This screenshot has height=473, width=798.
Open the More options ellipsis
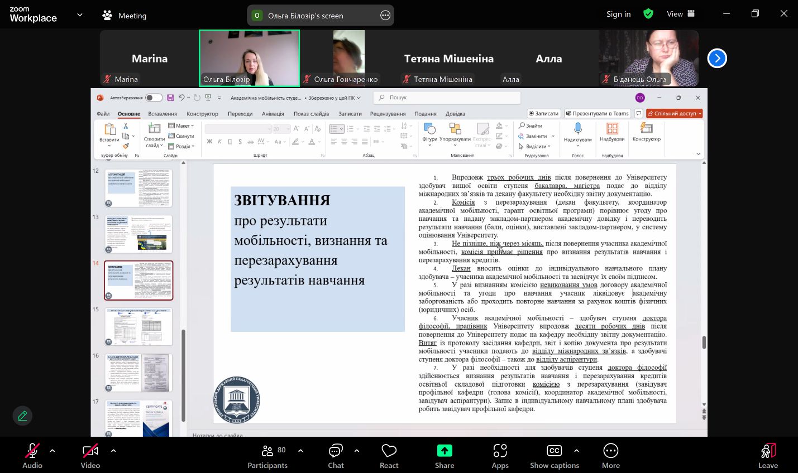(x=610, y=456)
